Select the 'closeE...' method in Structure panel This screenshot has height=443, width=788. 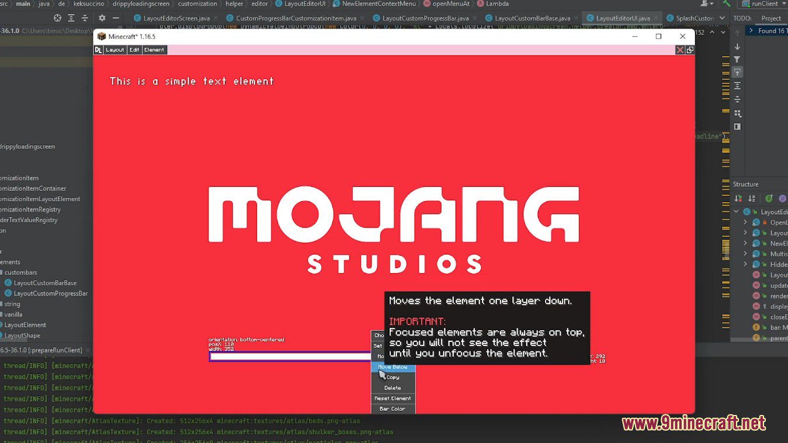click(770, 317)
